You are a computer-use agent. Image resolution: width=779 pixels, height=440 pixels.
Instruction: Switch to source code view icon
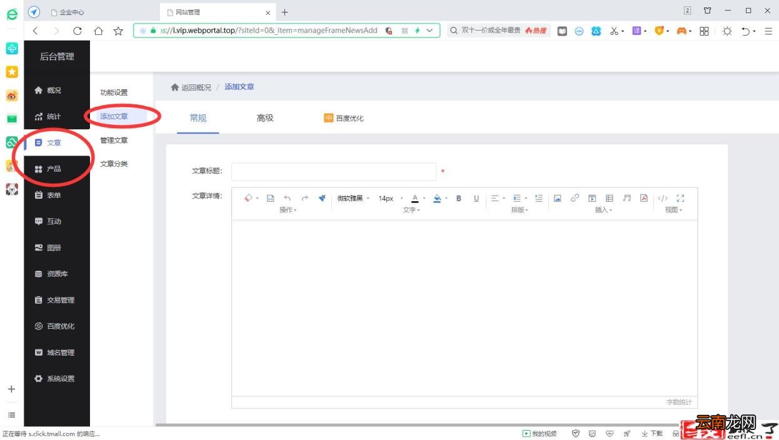pyautogui.click(x=663, y=198)
